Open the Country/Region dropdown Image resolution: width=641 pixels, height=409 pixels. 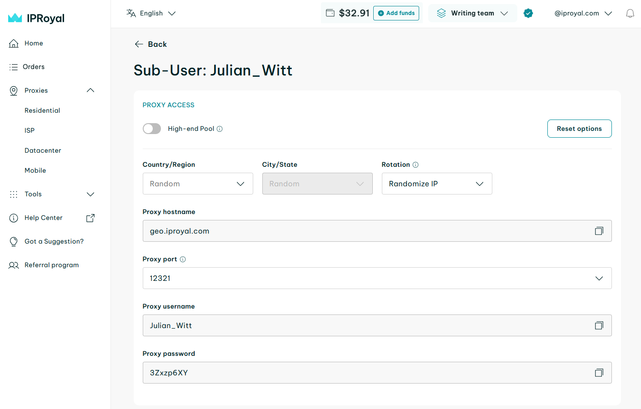point(198,184)
